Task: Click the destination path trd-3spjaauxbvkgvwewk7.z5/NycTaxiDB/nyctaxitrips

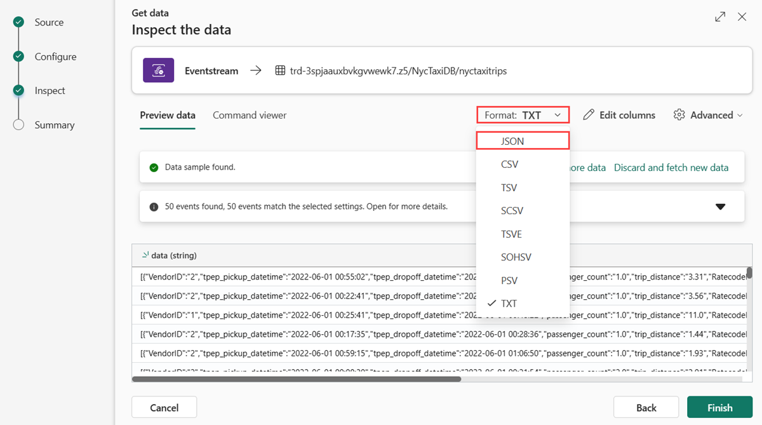Action: pos(398,71)
